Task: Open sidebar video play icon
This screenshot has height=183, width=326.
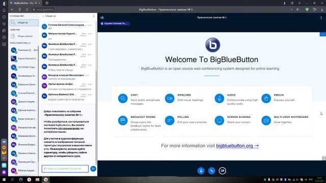Action: coord(4,37)
